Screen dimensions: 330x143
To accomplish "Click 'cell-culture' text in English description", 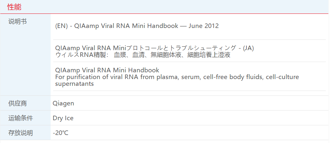I will [282, 77].
